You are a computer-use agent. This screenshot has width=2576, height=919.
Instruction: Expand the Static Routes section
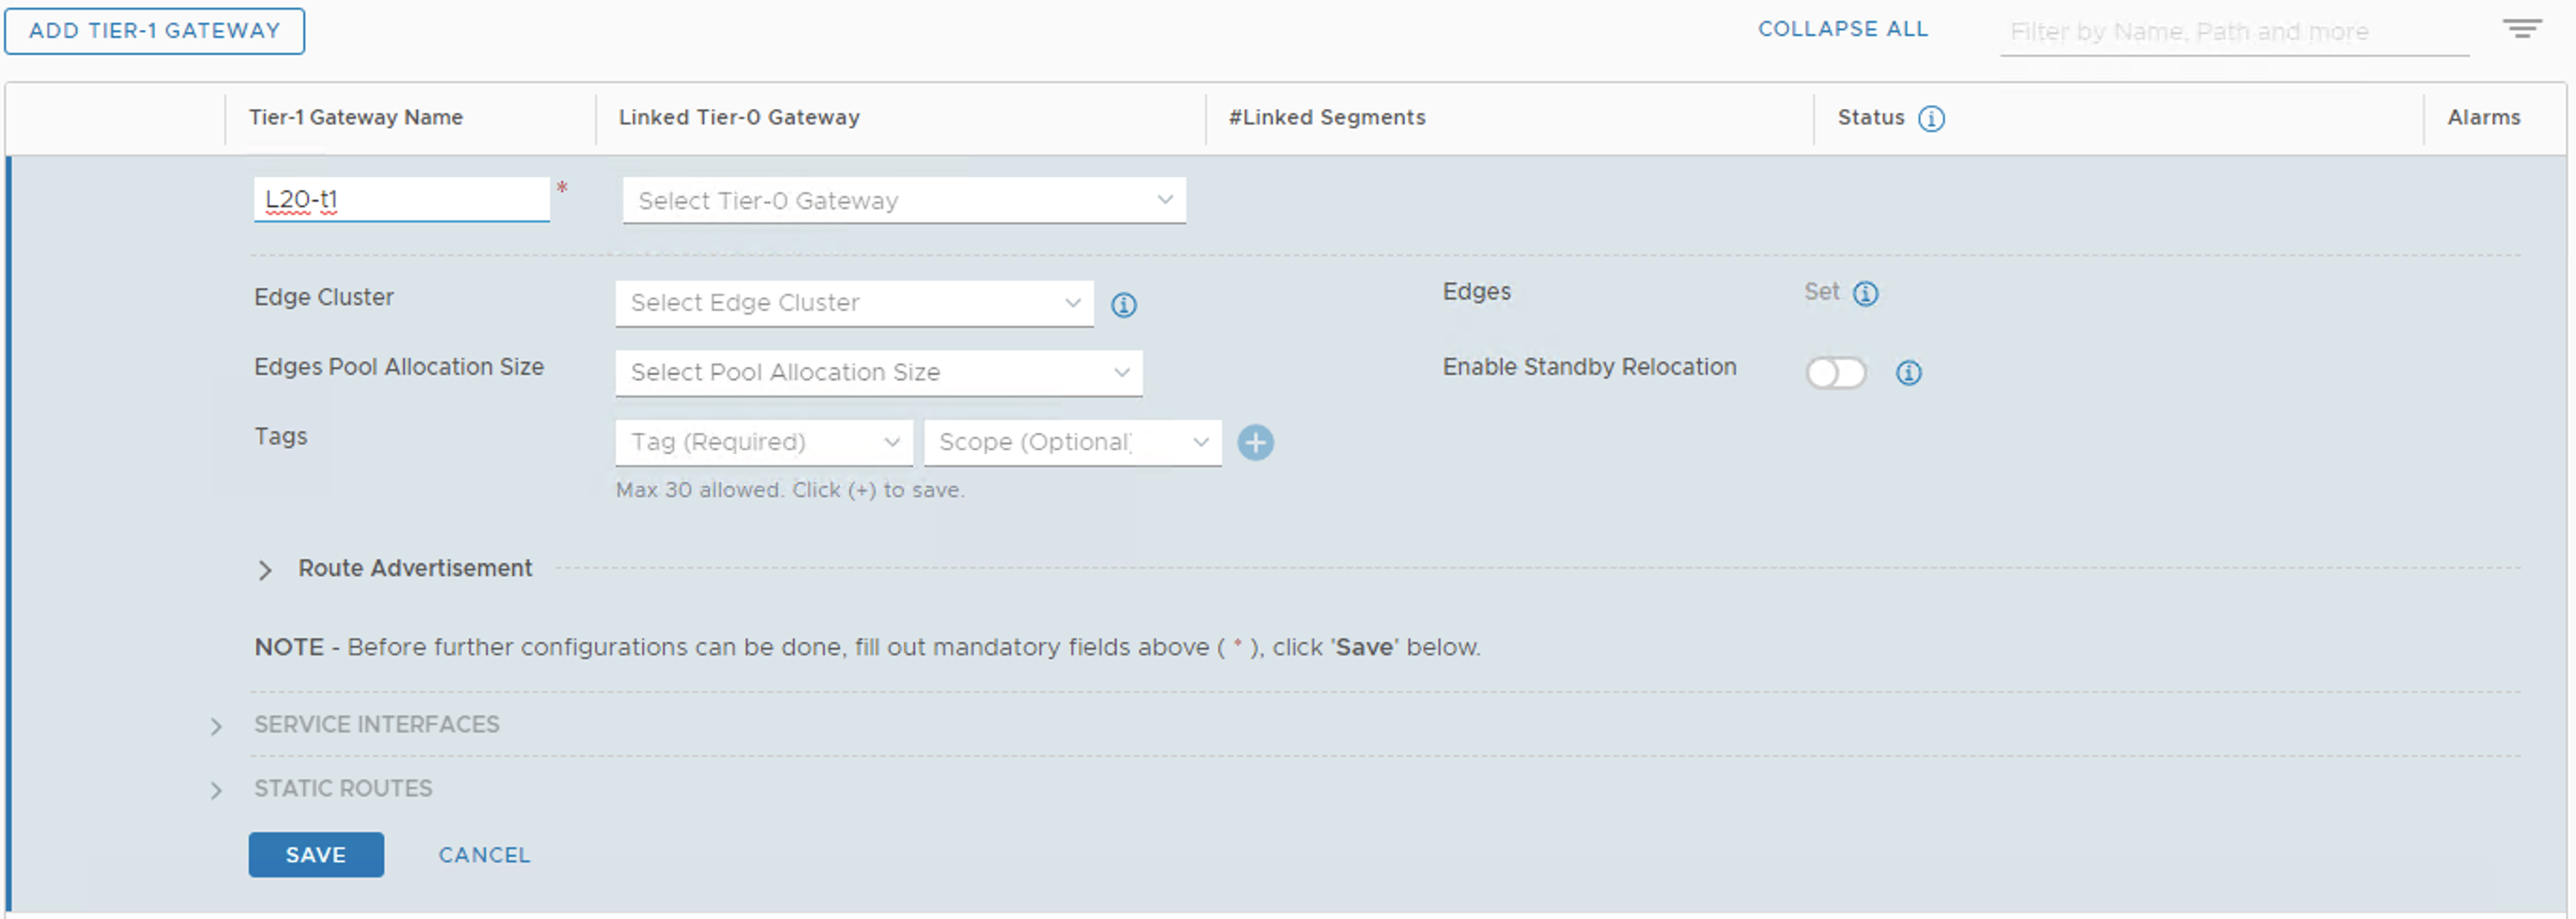(216, 791)
